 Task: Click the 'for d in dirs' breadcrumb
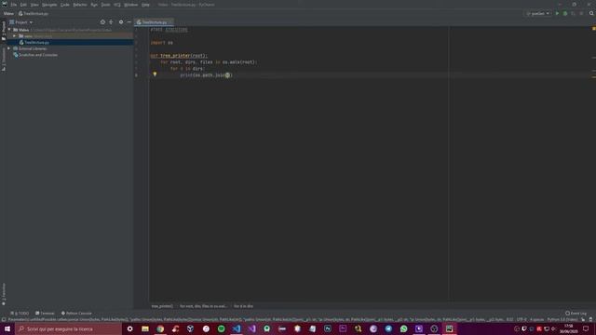point(243,306)
